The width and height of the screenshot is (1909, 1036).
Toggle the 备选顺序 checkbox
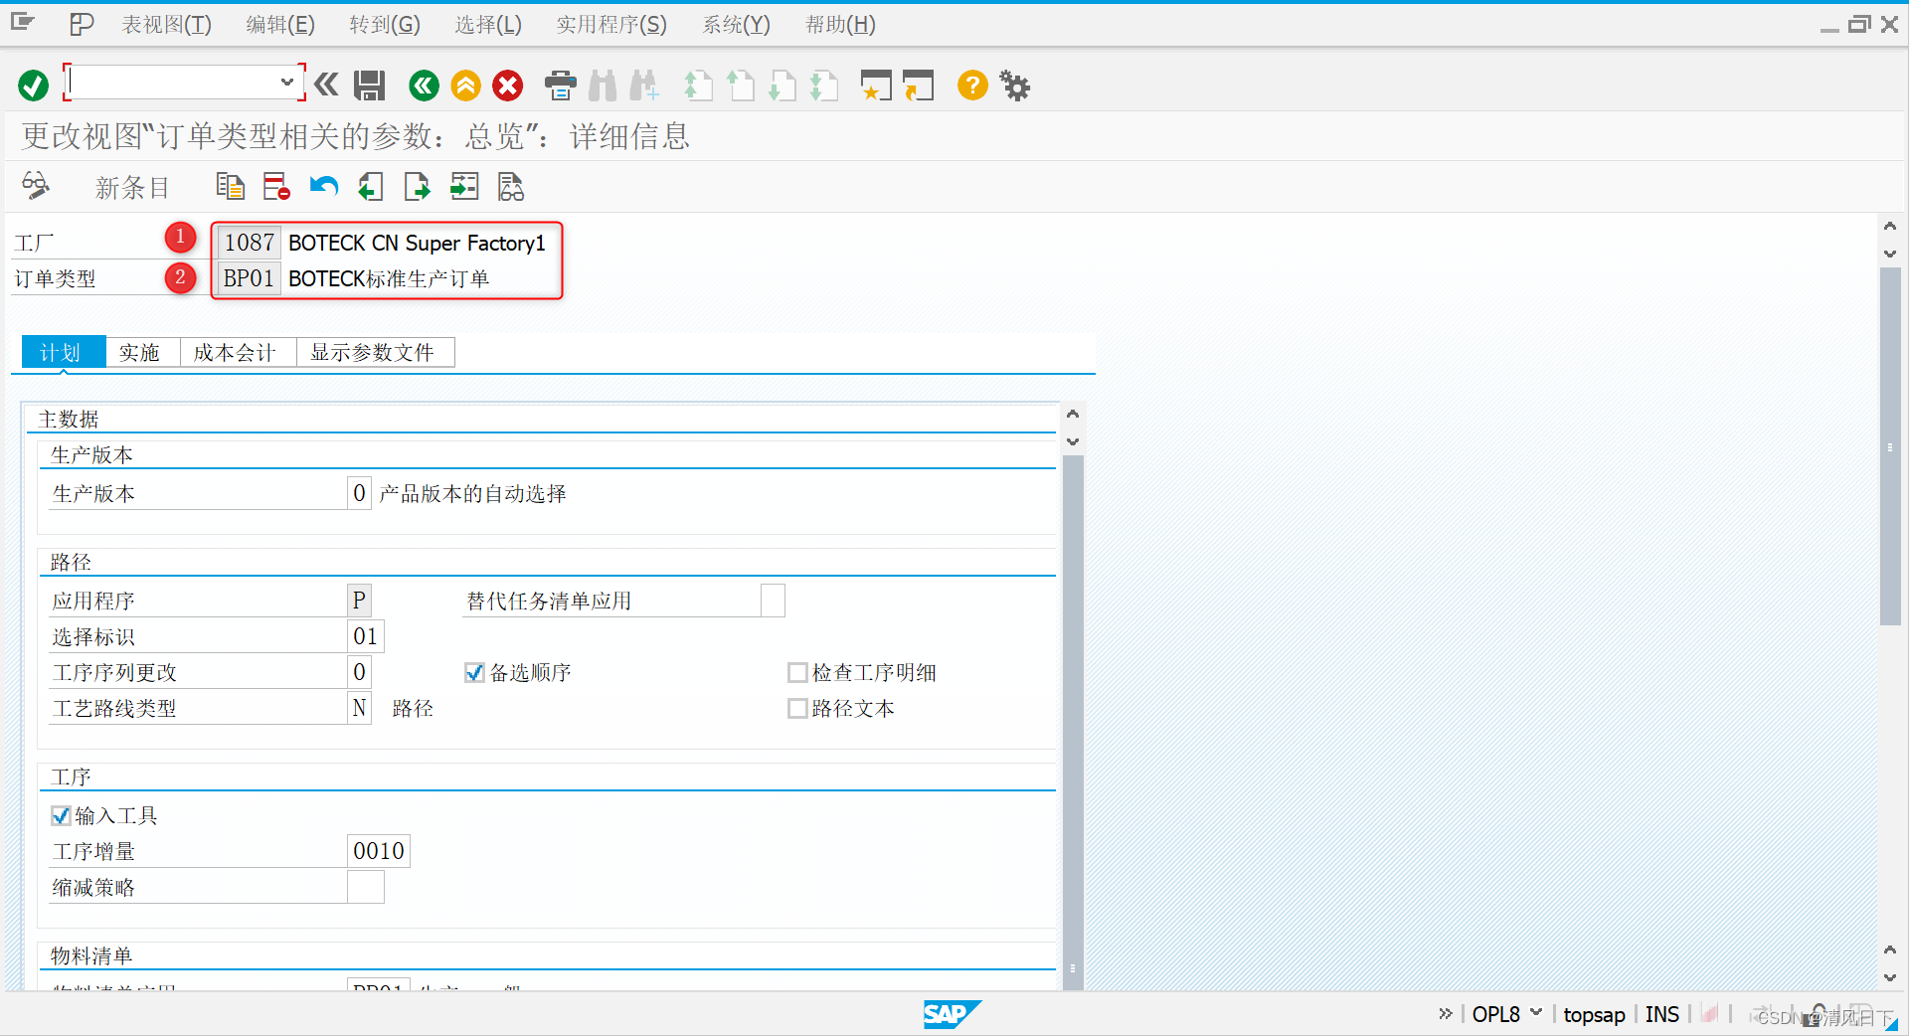tap(474, 673)
